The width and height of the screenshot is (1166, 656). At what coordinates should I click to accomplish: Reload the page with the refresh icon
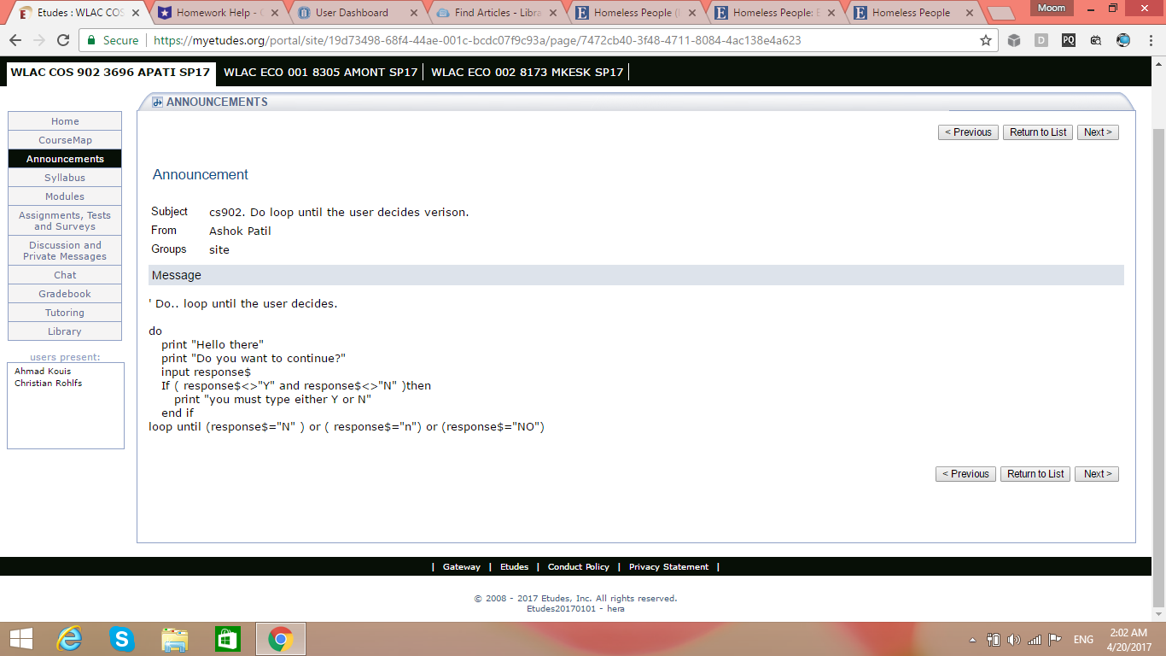63,40
